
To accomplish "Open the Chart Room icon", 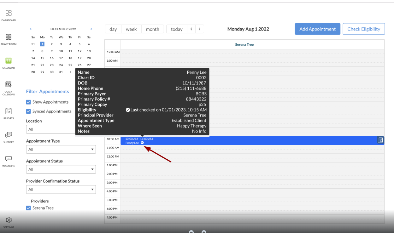I will pos(9,37).
